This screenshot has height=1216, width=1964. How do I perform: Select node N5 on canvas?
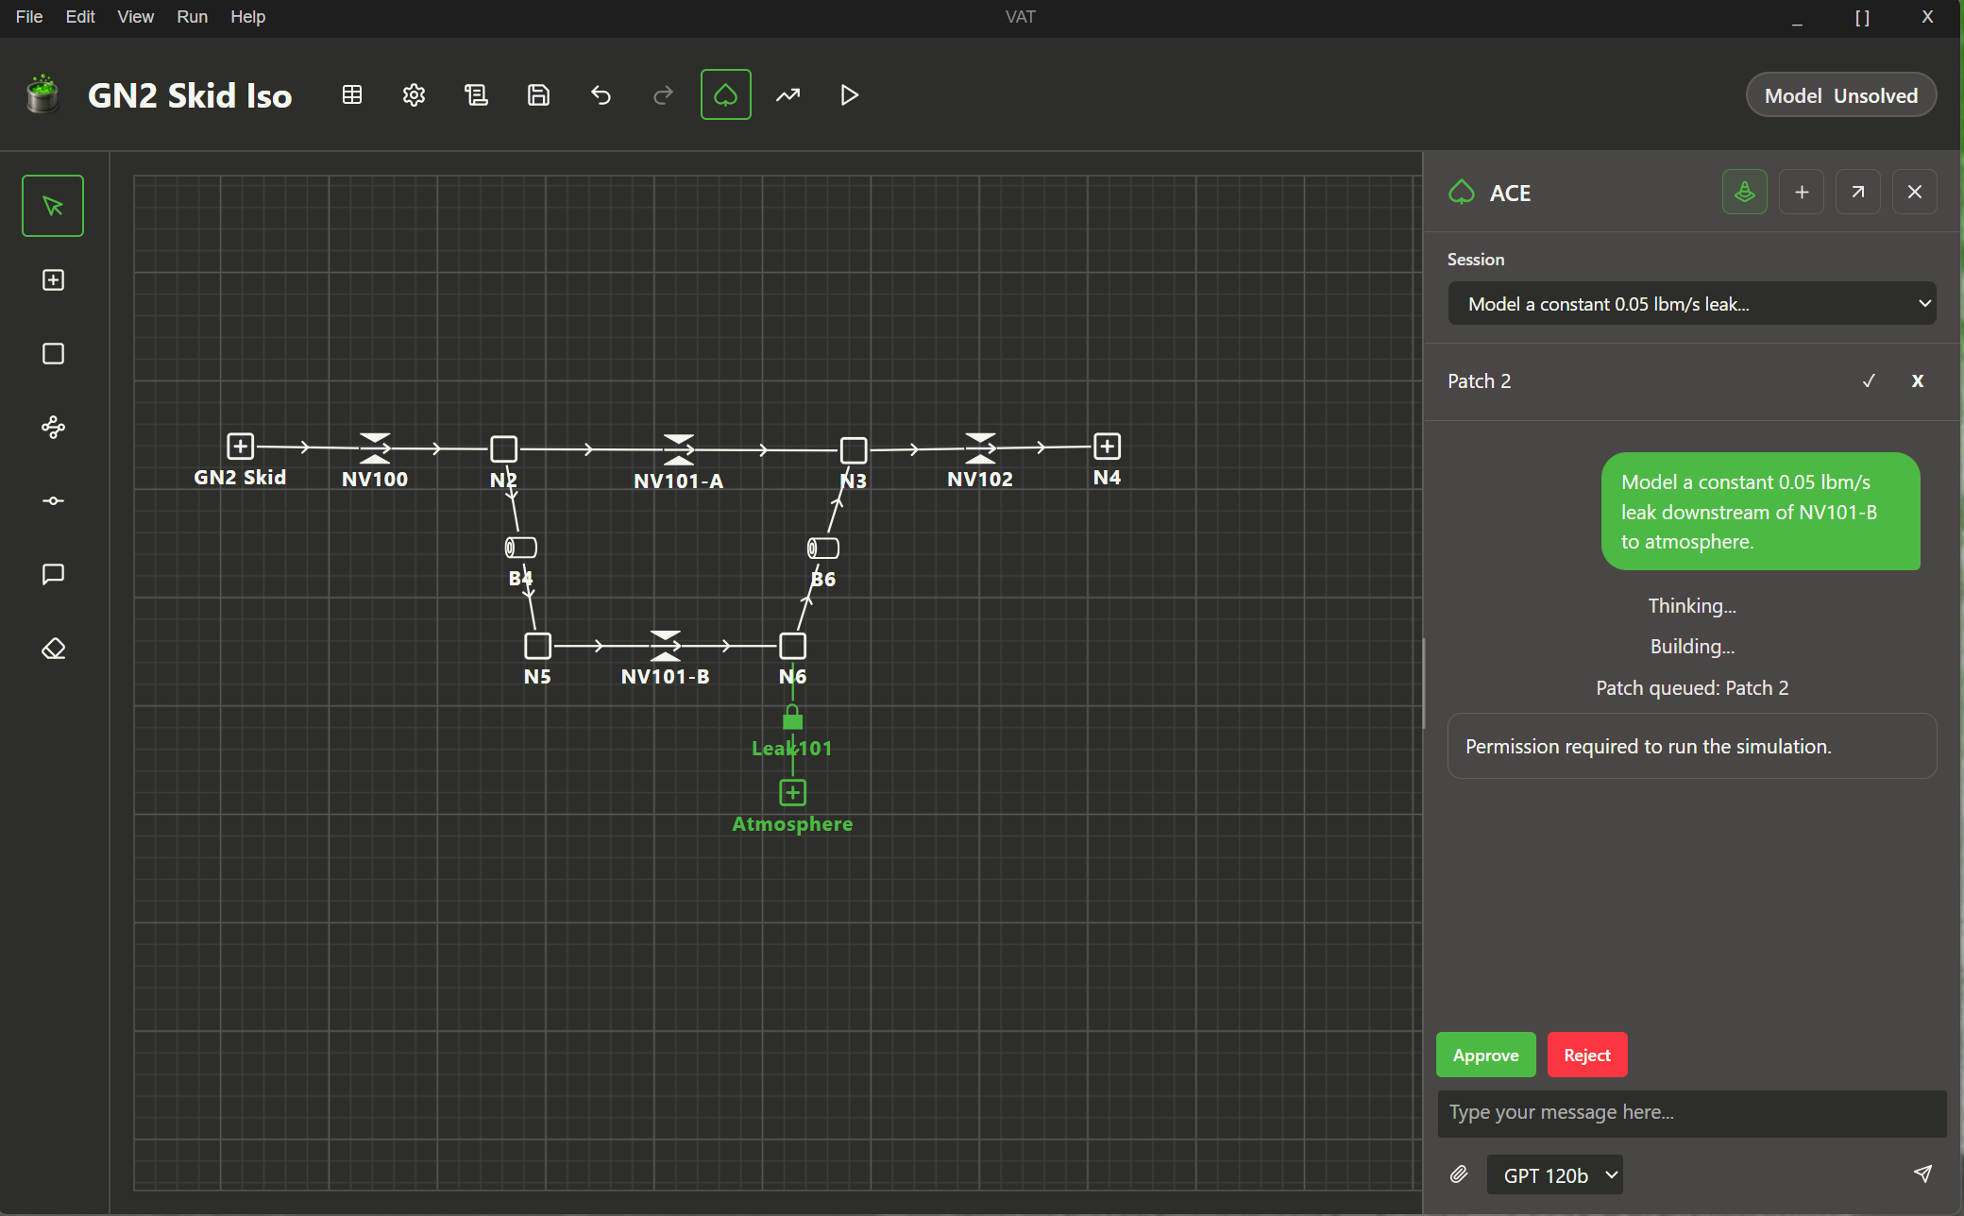click(537, 646)
